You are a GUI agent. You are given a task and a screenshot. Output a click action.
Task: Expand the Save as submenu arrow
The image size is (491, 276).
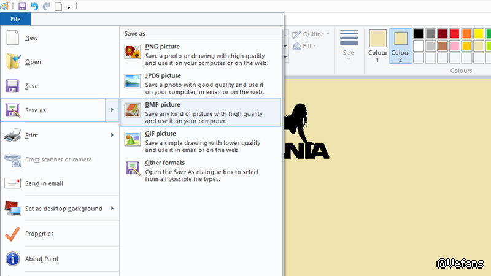click(112, 110)
